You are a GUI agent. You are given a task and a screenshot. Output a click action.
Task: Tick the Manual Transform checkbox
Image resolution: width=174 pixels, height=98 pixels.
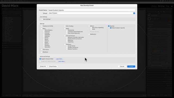coord(67,49)
